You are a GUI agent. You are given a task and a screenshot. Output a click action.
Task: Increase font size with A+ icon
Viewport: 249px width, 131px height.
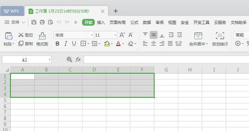(122, 35)
